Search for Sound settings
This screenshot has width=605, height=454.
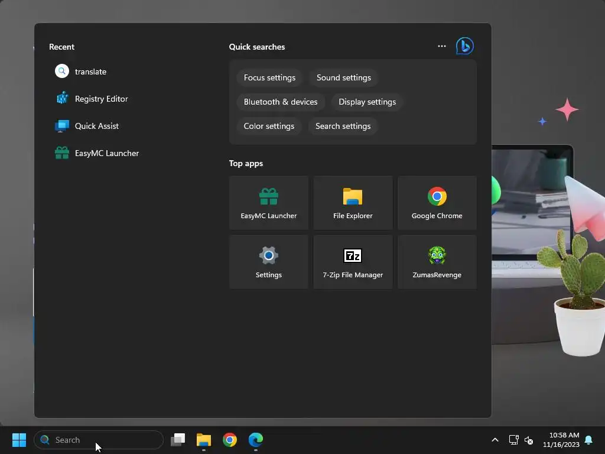click(x=343, y=77)
